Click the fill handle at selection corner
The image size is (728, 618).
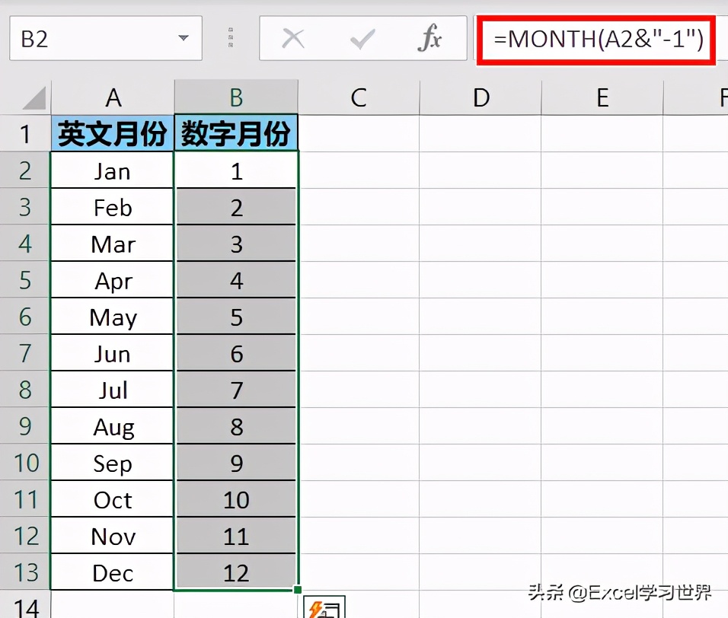pos(298,590)
